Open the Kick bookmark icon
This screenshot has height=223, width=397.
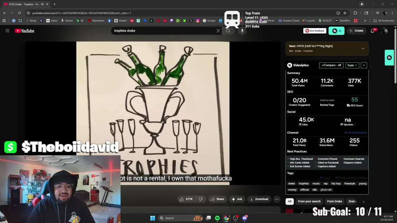pos(185,21)
